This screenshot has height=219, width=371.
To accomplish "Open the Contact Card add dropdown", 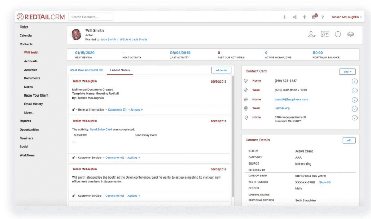I will point(348,71).
